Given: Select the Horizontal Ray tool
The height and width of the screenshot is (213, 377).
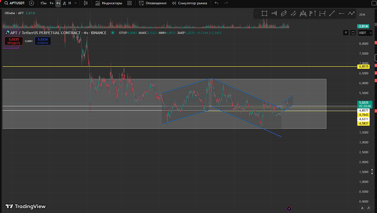Looking at the screenshot, I should (x=342, y=13).
